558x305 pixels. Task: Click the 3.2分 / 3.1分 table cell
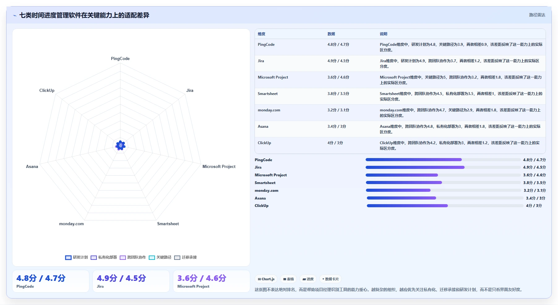(338, 110)
